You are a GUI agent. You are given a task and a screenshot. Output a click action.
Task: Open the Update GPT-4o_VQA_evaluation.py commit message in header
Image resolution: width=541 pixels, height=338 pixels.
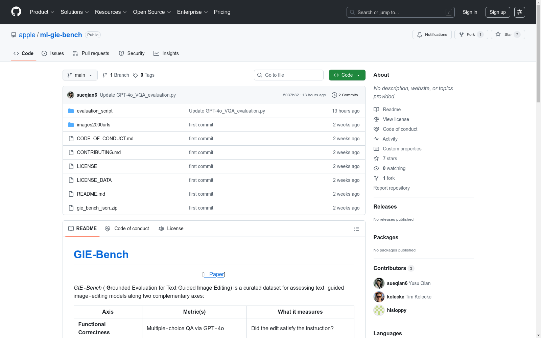138,95
